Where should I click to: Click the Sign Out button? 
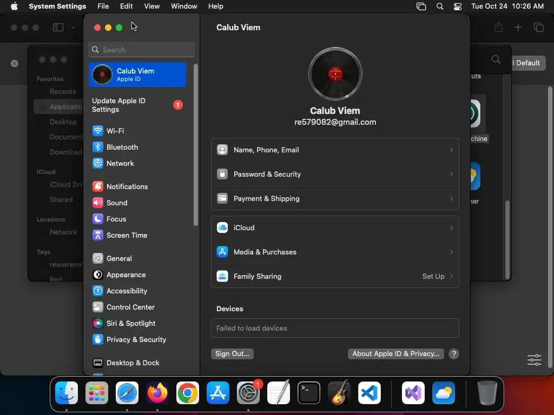tap(232, 354)
